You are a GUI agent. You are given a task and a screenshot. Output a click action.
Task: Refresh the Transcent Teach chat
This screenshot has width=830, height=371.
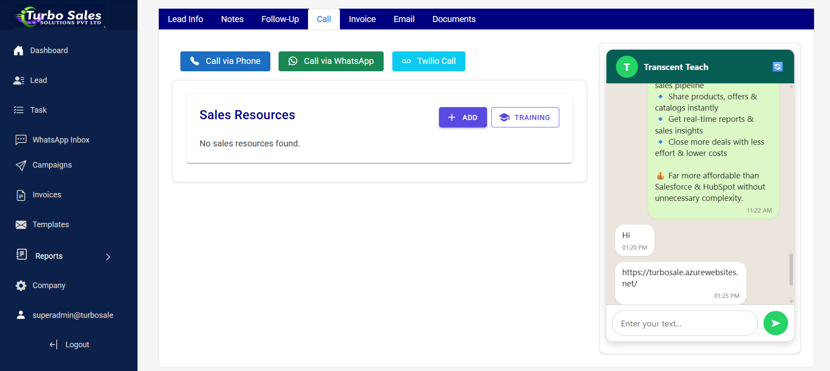point(777,67)
